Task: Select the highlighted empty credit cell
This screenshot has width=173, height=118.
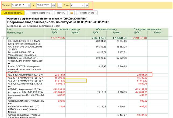Action: (77, 80)
